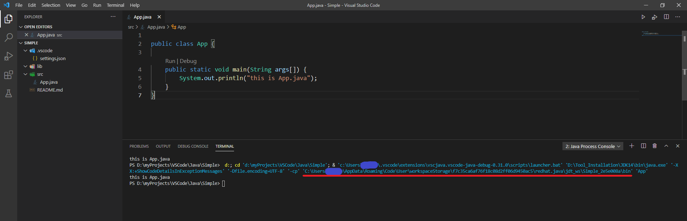Click the App class breadcrumb segment
This screenshot has height=221, width=687.
point(182,27)
